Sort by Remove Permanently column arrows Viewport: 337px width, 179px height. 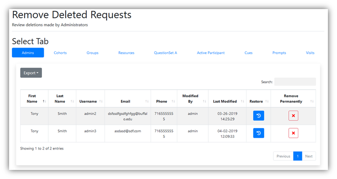[x=312, y=101]
